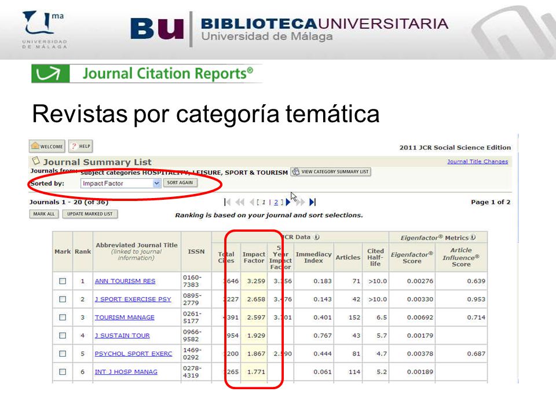Check the mark box for ANN TOURISM RES
Image resolution: width=556 pixels, height=417 pixels.
[63, 281]
